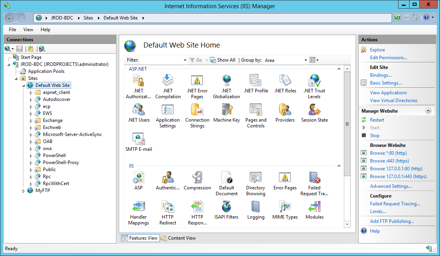The width and height of the screenshot is (440, 256).
Task: Click Show All in the filter bar
Action: (223, 60)
